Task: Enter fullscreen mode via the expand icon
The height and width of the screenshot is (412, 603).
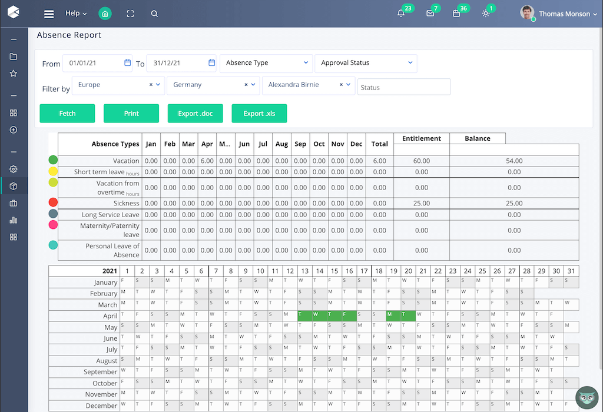Action: click(x=130, y=13)
